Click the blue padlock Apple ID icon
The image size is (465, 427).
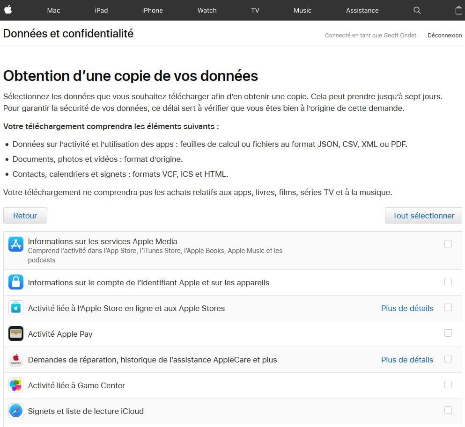16,282
